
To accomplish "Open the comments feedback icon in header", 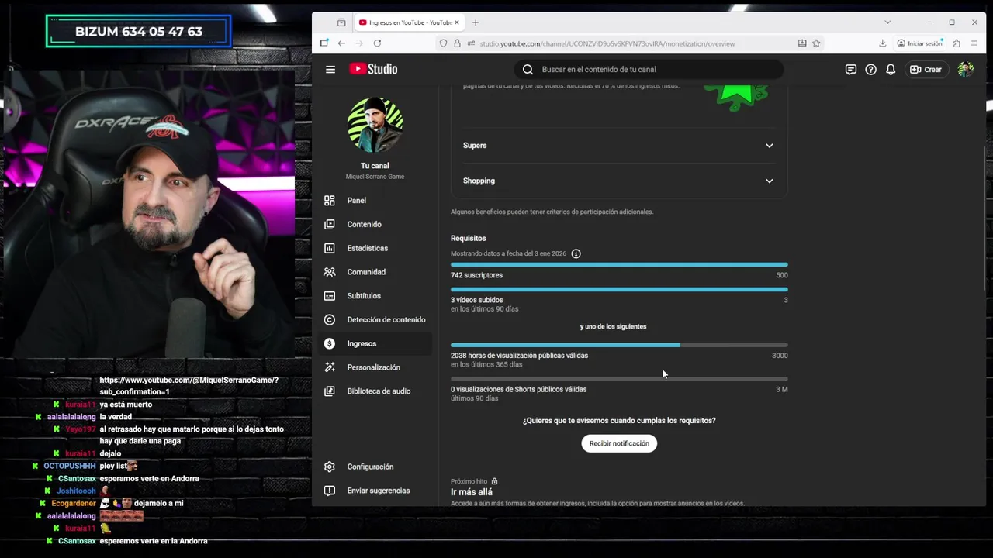I will [x=851, y=69].
